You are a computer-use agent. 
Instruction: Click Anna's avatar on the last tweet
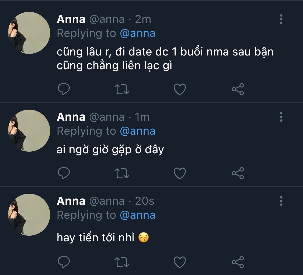[x=29, y=215]
